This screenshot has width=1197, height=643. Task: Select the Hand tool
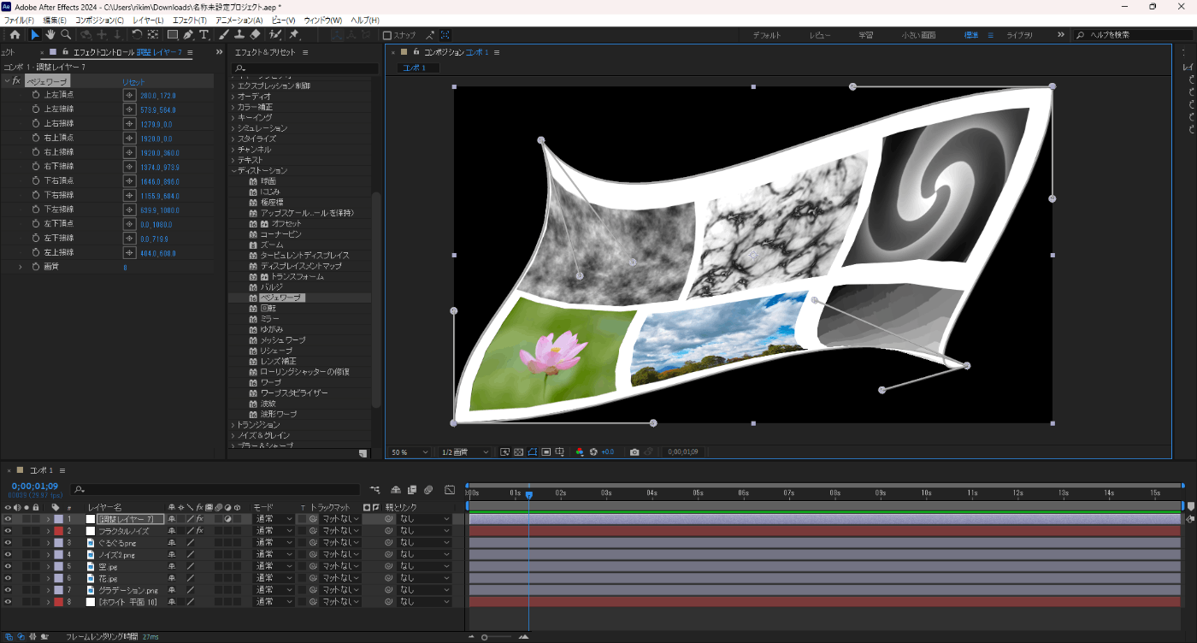(50, 35)
